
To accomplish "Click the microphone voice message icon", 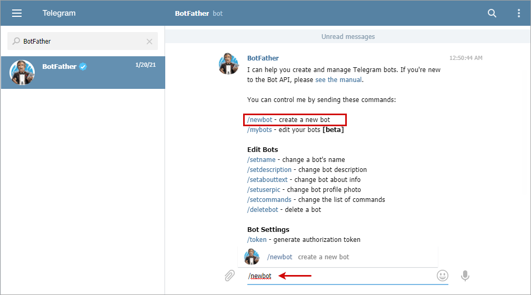I will point(465,276).
